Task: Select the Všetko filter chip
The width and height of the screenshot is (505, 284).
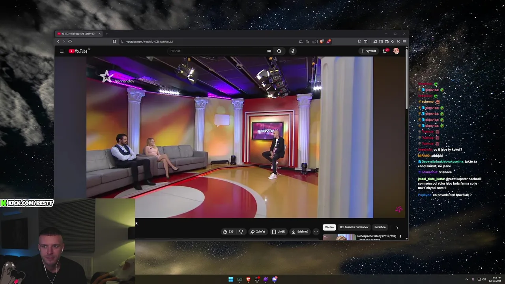Action: click(x=329, y=227)
